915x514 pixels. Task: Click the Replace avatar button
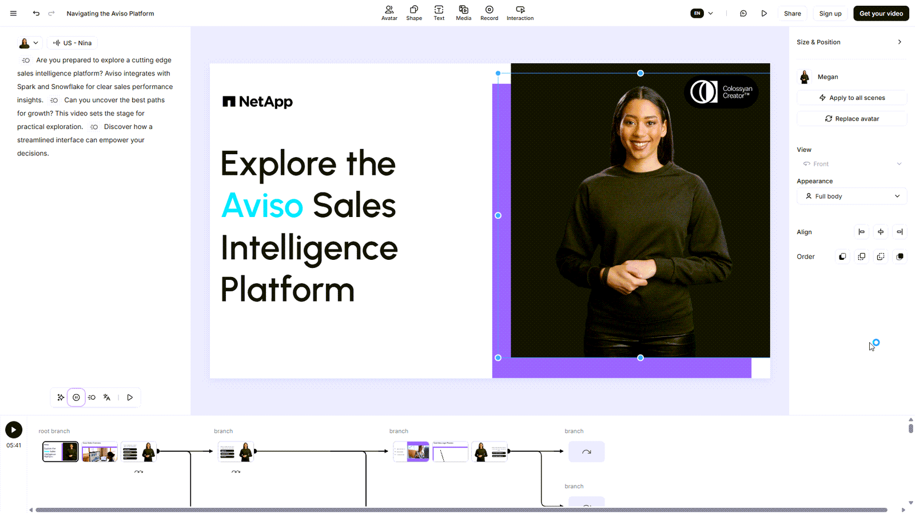852,119
